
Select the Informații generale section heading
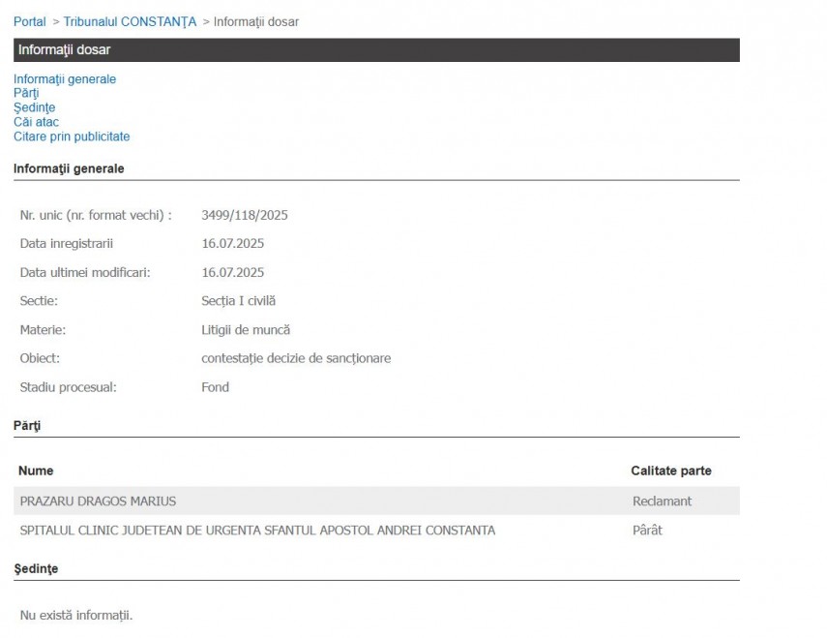69,168
